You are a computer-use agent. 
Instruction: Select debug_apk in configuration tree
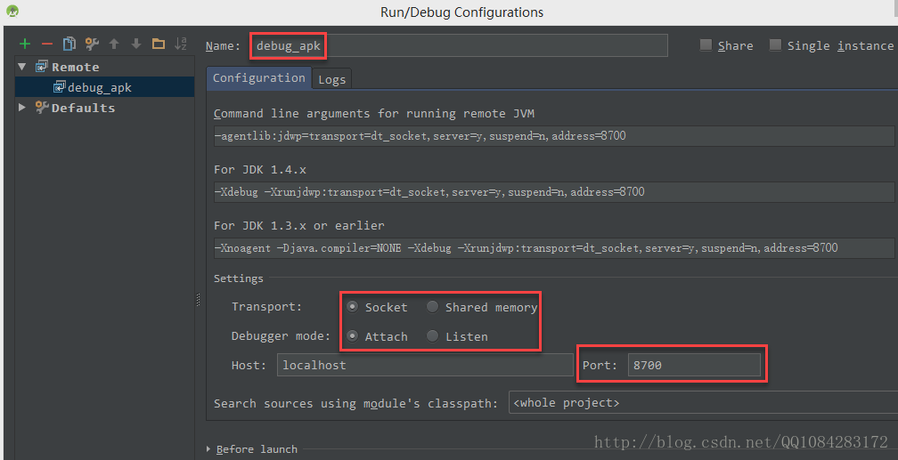point(99,87)
